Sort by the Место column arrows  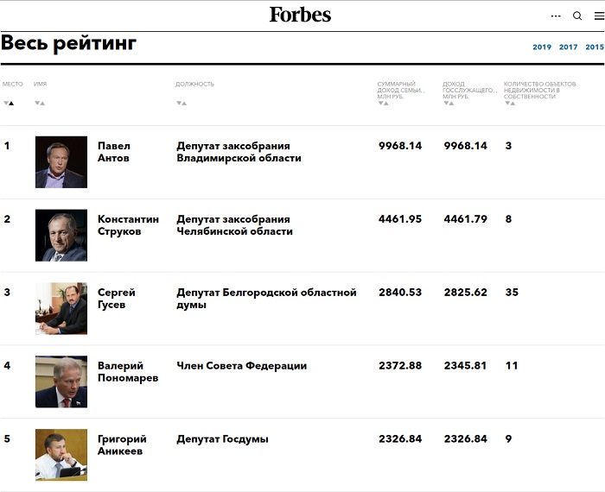pyautogui.click(x=9, y=103)
